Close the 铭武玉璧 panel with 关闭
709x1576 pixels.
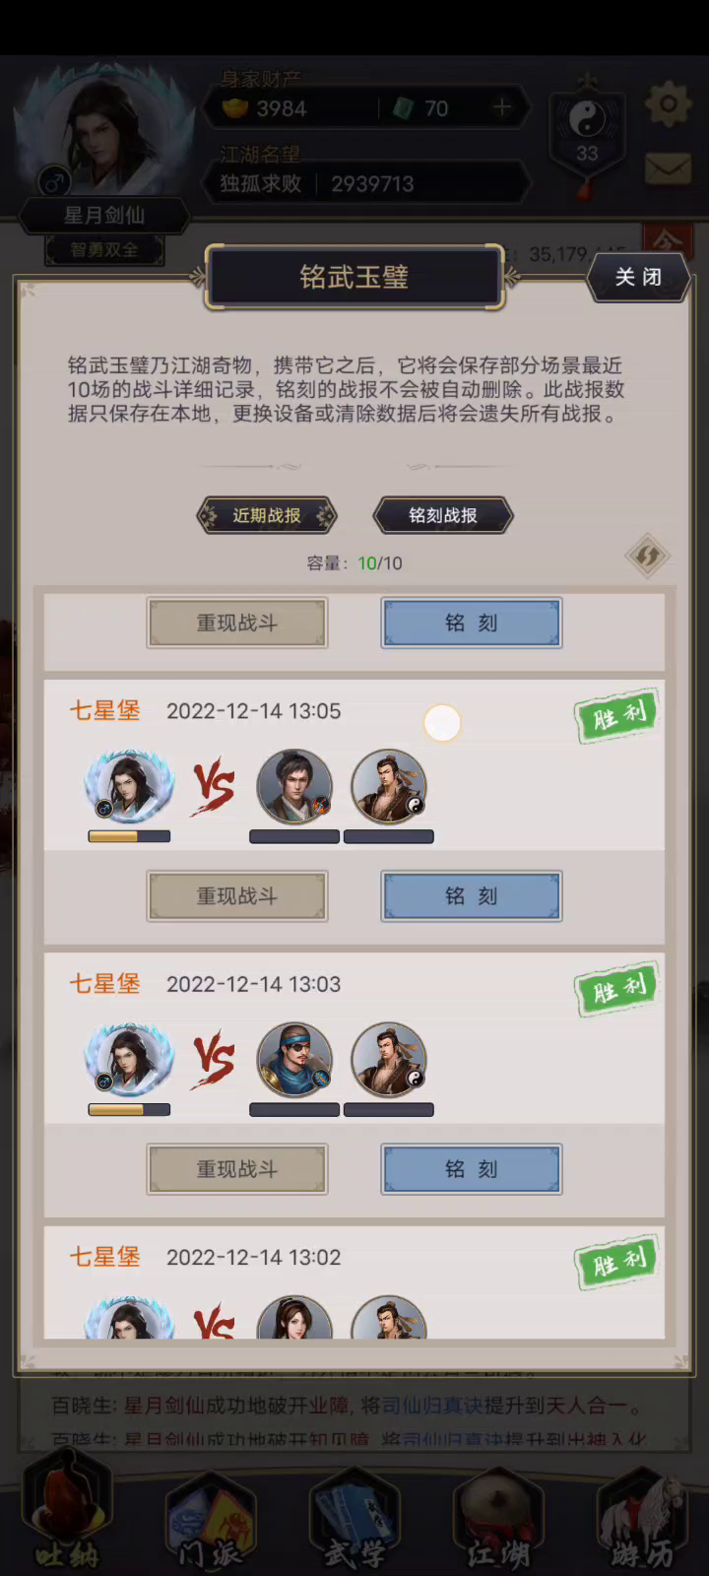pos(638,277)
